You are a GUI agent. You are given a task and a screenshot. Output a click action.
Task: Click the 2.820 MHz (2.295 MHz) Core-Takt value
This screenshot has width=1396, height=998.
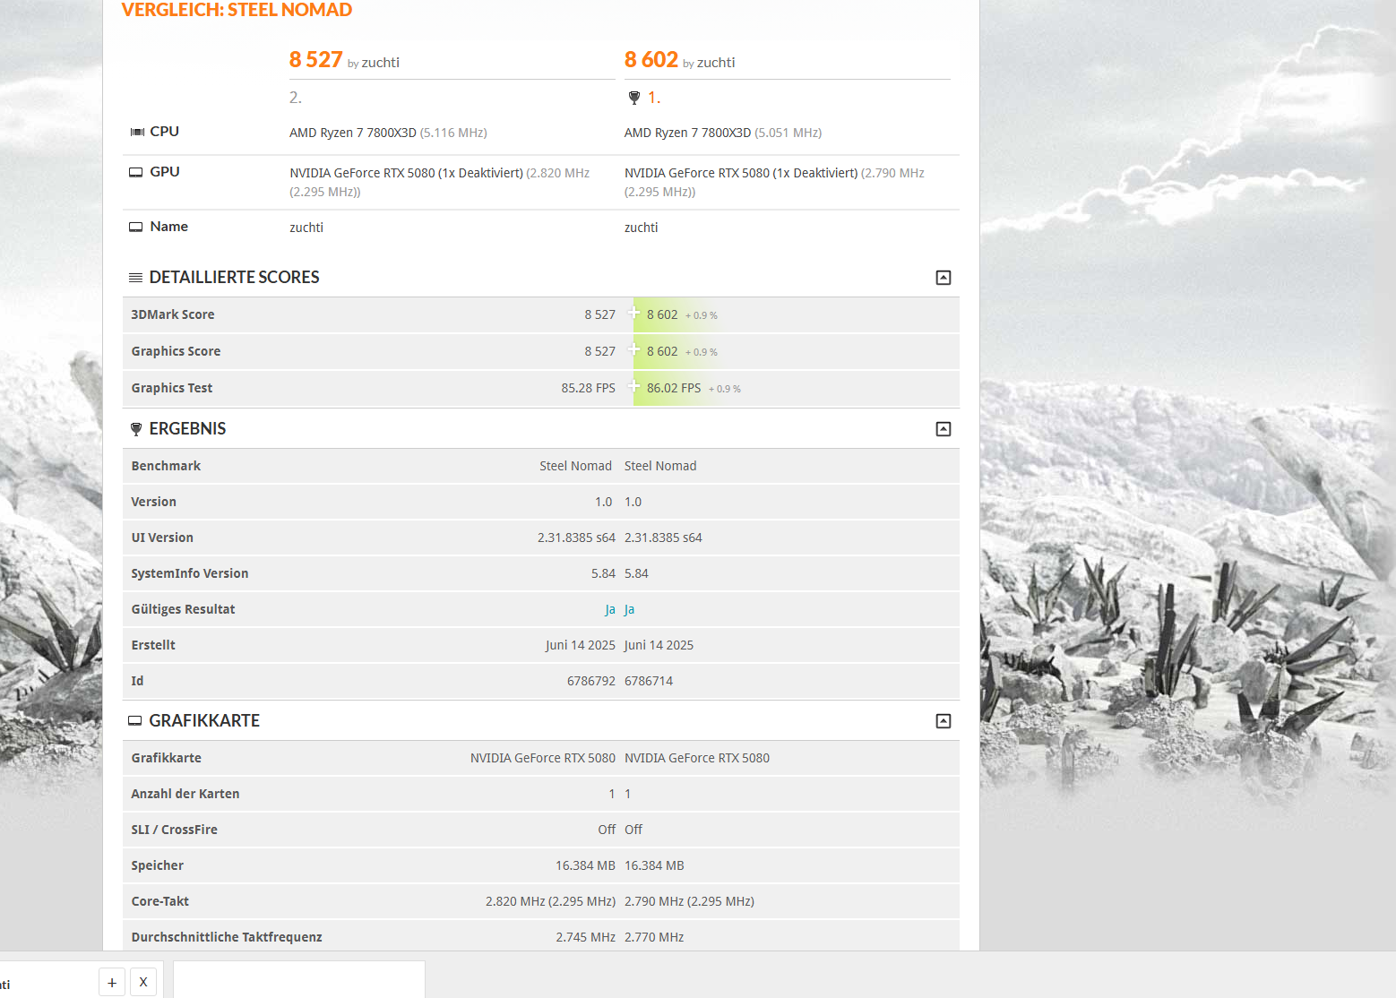tap(551, 901)
